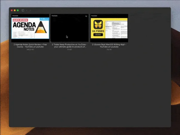
Task: Go forward with the right arrow
Action: (x=30, y=10)
